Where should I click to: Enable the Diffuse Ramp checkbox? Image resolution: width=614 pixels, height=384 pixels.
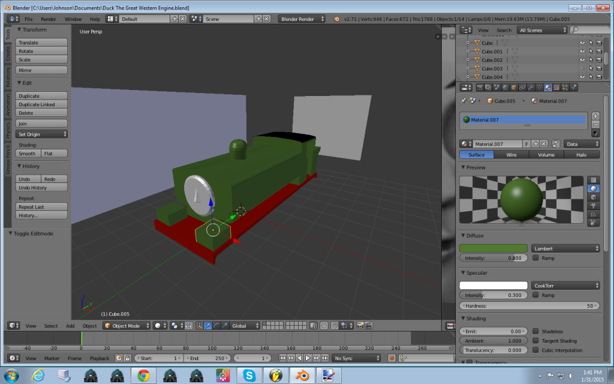point(535,258)
